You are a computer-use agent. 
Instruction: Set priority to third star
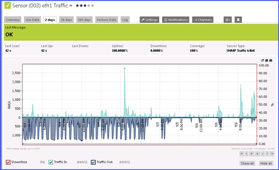85,6
